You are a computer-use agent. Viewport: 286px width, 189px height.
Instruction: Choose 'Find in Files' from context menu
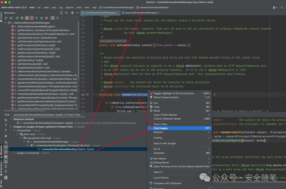pyautogui.click(x=180, y=124)
